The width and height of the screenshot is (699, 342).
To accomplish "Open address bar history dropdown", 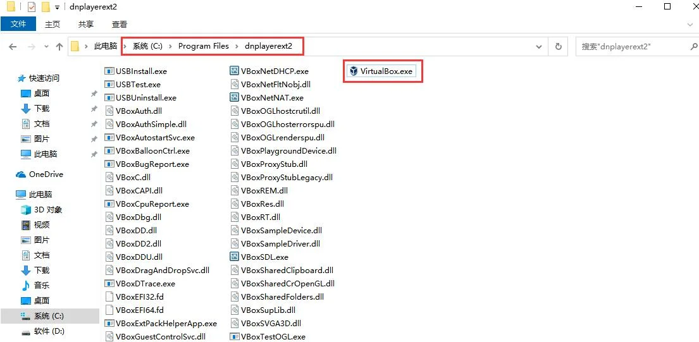I will (x=540, y=46).
